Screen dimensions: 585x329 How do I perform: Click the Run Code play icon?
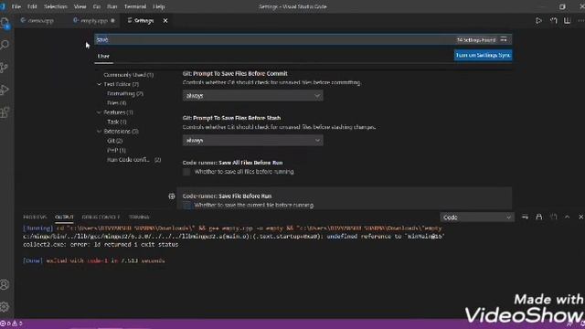pos(538,20)
